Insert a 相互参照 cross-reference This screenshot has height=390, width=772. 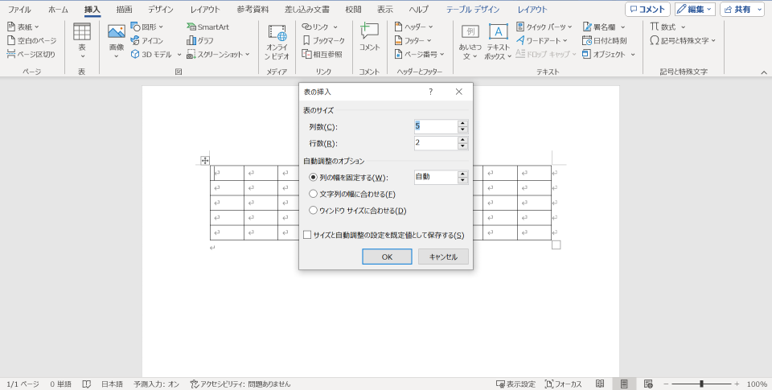(x=322, y=54)
